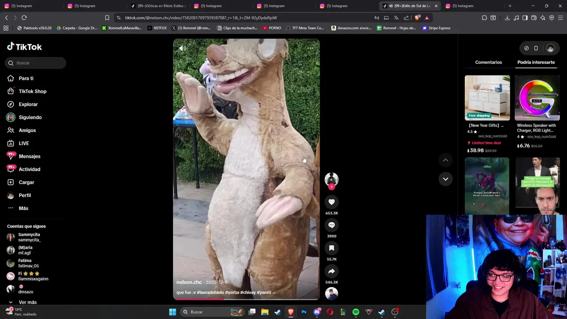Open the League of Legends suggested video
The width and height of the screenshot is (567, 319).
(487, 186)
